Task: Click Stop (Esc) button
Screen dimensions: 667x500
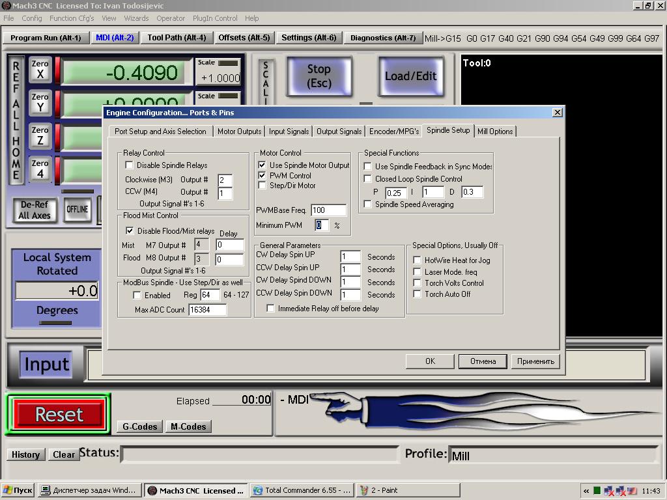Action: 319,76
